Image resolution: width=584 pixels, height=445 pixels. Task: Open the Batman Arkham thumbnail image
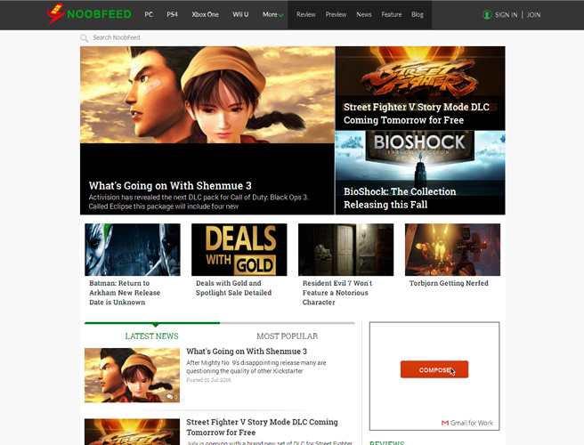pos(133,249)
